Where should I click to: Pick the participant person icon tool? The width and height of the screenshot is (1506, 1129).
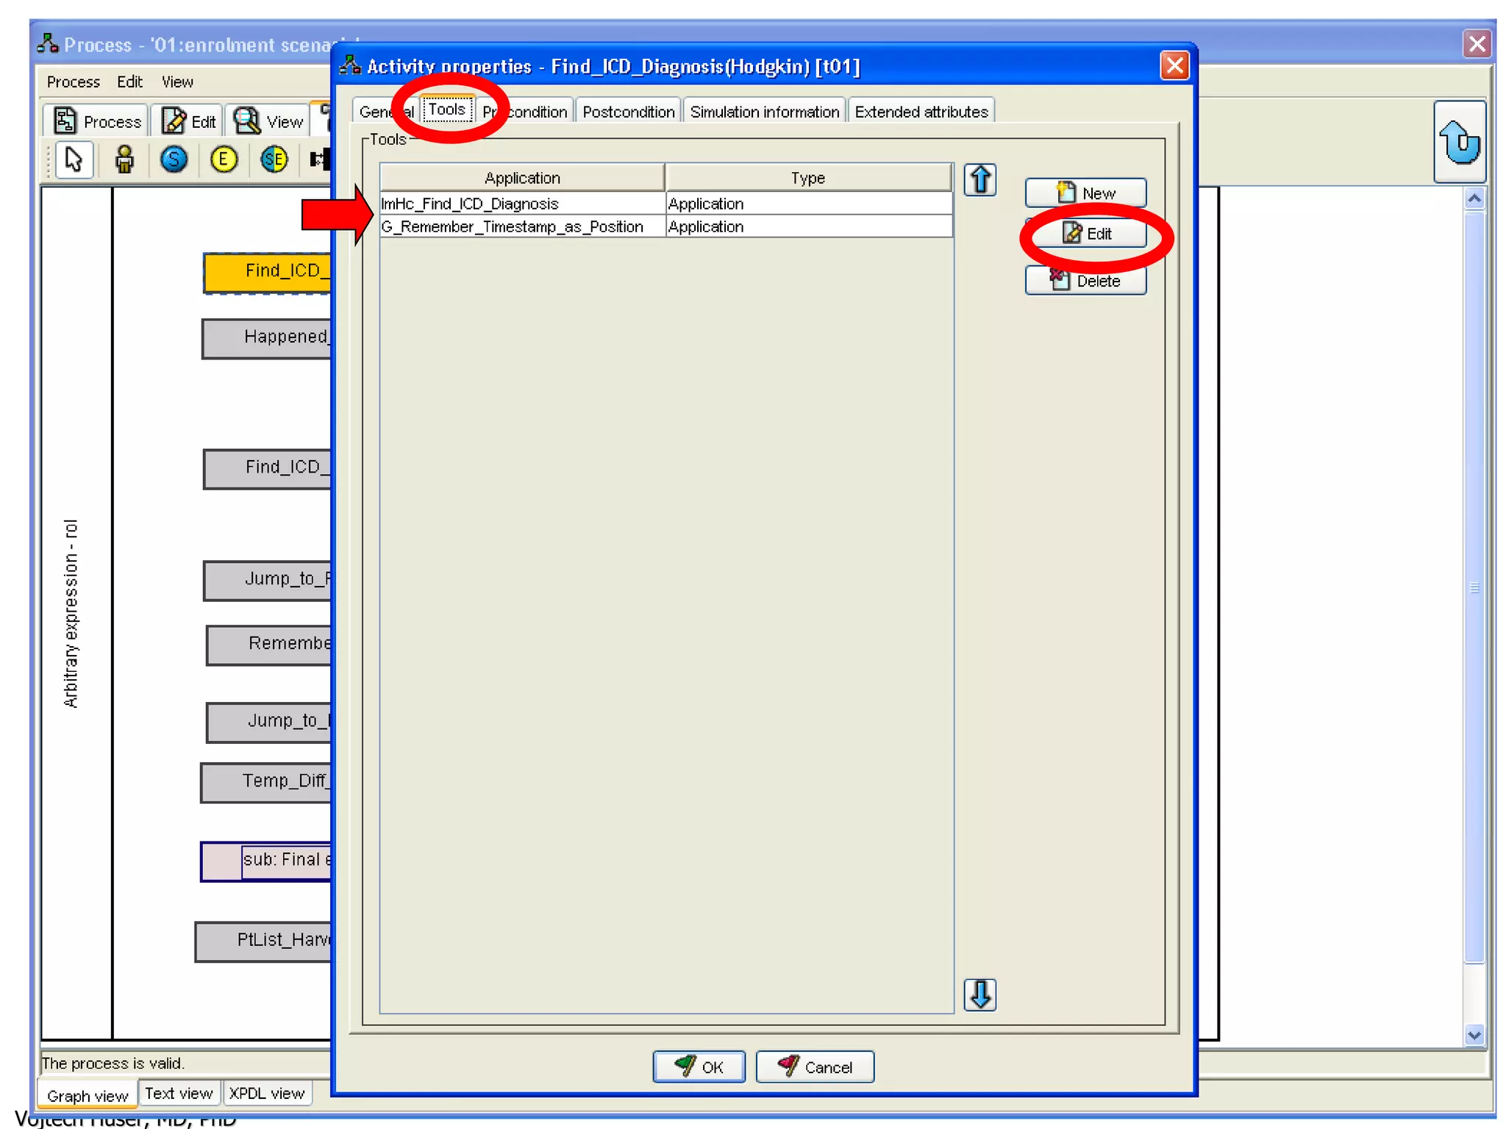(x=124, y=160)
